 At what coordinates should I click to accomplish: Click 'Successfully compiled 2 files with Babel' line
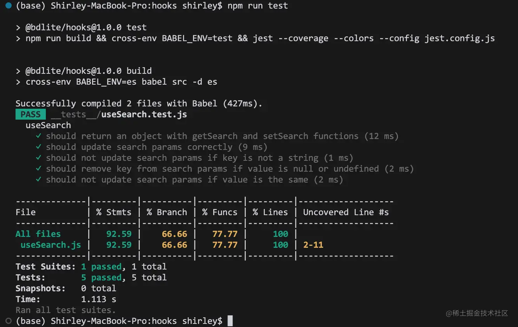(x=139, y=103)
